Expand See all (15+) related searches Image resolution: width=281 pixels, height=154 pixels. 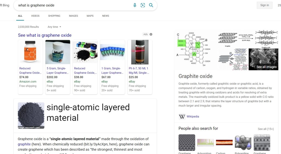pyautogui.click(x=266, y=129)
